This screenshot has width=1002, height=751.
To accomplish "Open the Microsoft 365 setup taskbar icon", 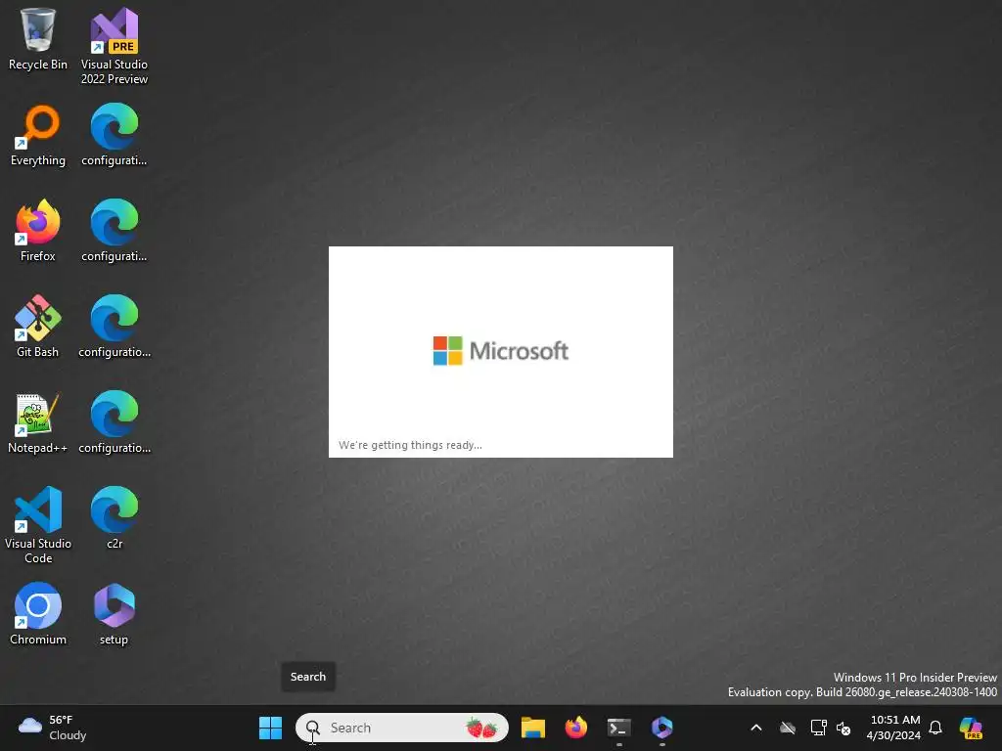I will coord(662,728).
